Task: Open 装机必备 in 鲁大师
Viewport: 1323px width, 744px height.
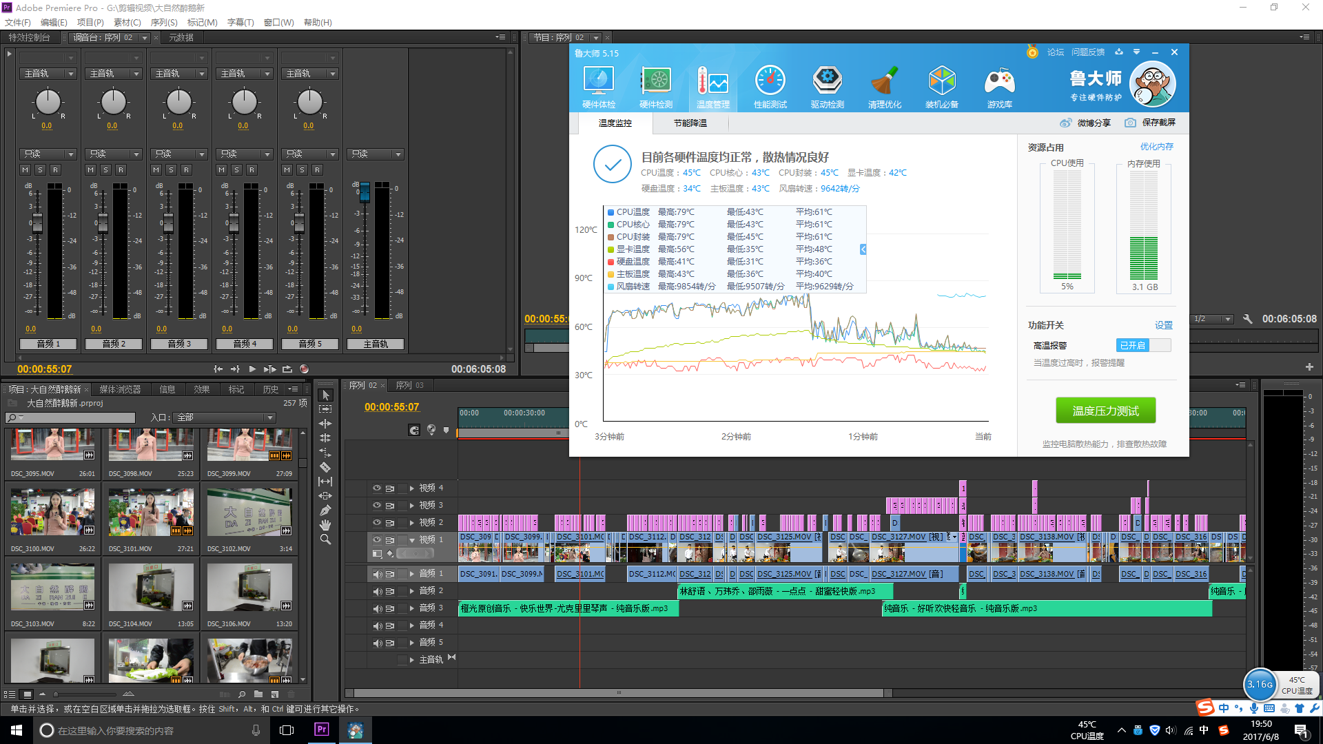Action: click(x=941, y=87)
